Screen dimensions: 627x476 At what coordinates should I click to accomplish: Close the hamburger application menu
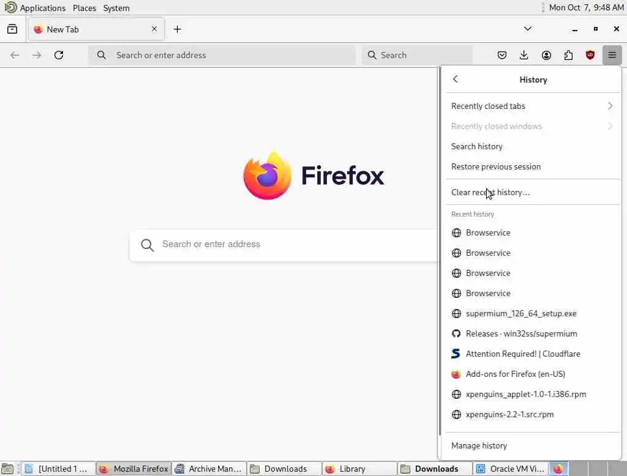click(x=612, y=55)
